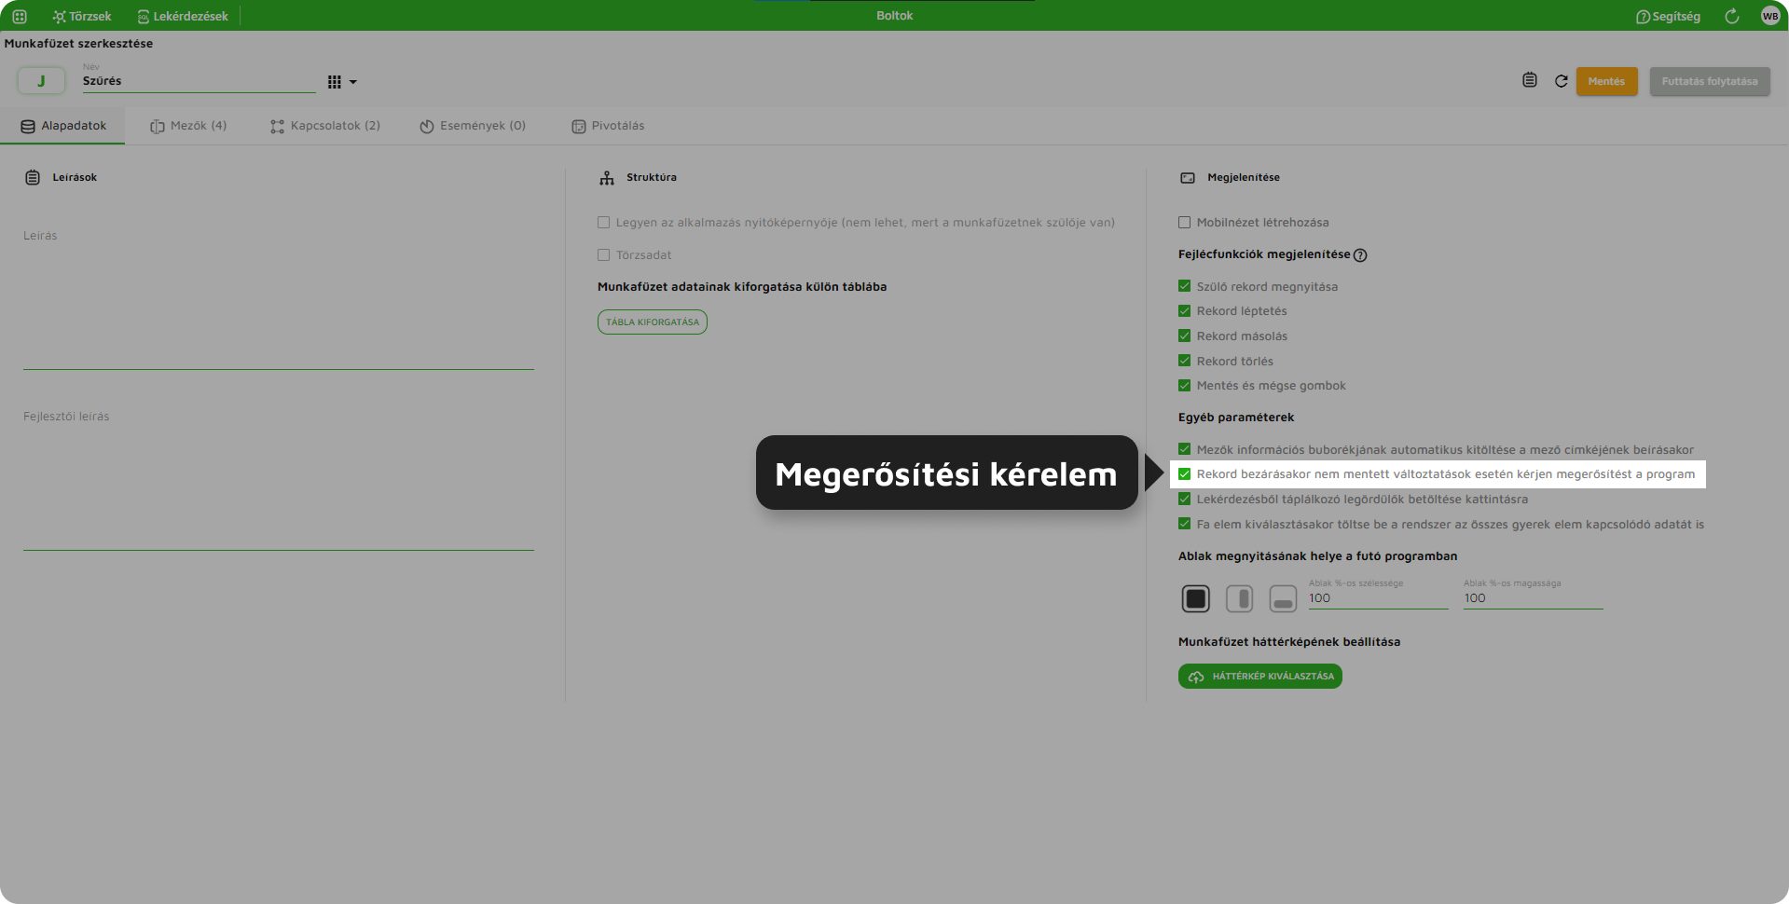Click the reload icon beside Mentés
Screen dimensions: 1789x904
(1562, 81)
